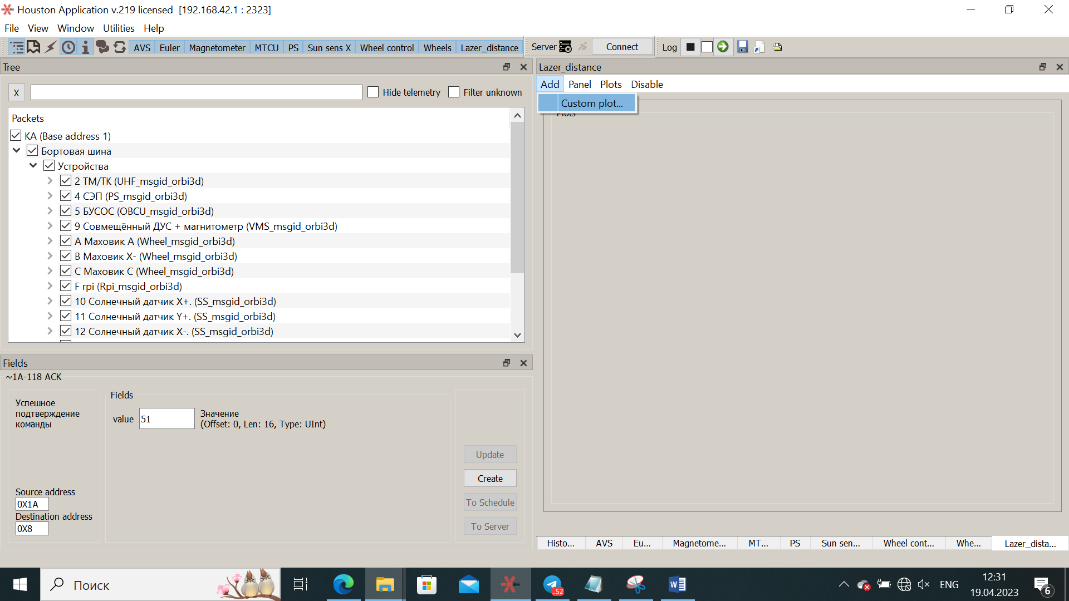Expand the 2 ТМ/ТК tree node

point(50,181)
